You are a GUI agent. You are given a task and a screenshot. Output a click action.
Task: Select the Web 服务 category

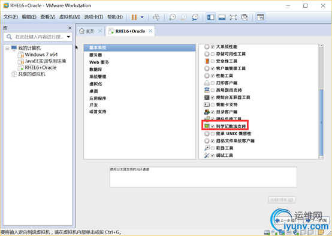(99, 62)
